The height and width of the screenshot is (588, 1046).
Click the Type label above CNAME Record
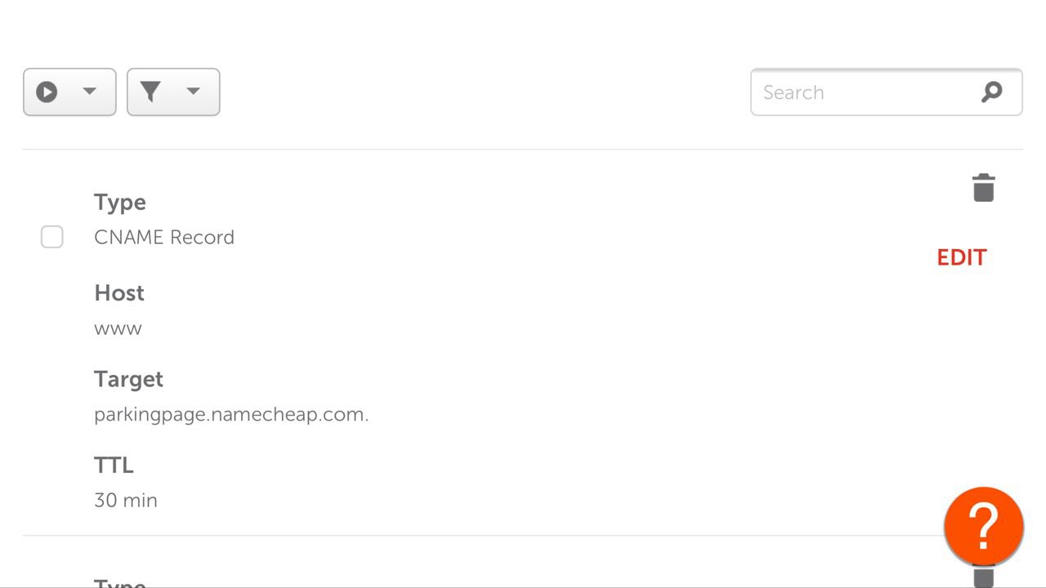[x=120, y=203]
